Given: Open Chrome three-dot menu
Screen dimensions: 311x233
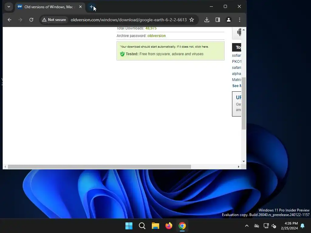Looking at the screenshot, I should [x=239, y=20].
